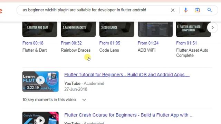The height and width of the screenshot is (124, 221).
Task: Select the 'Flutter Asset Auto Complete' caption
Action: (192, 53)
